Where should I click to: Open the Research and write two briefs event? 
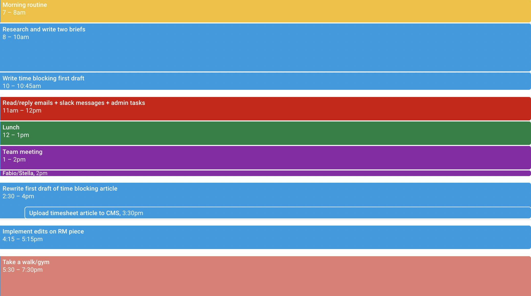coord(265,47)
